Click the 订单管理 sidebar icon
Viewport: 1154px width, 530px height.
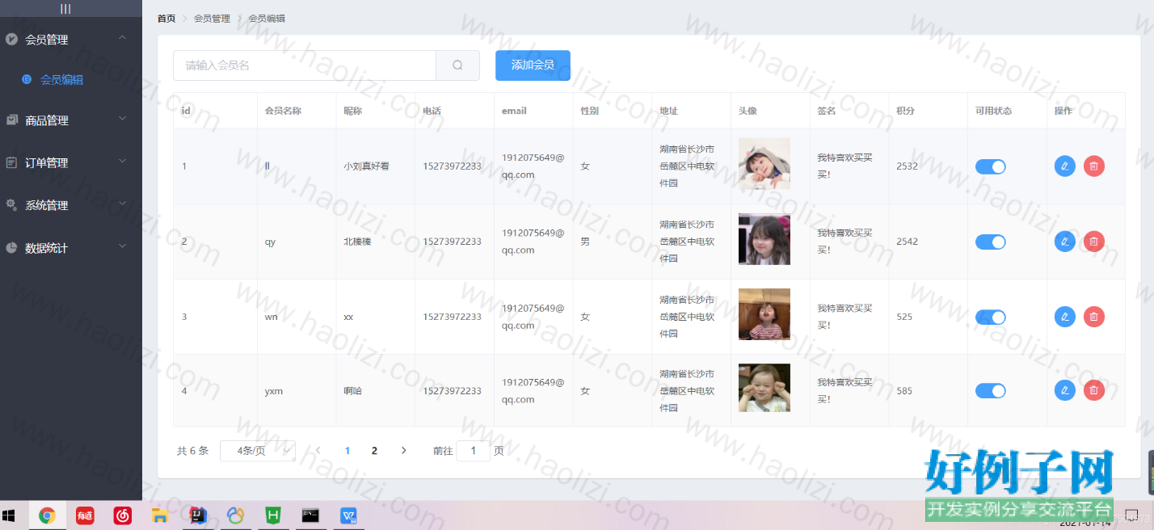click(11, 162)
